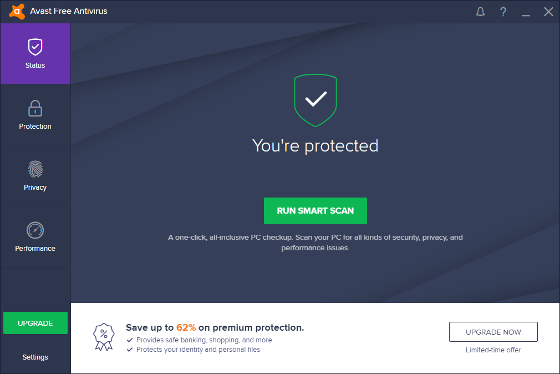Click the Limited-time offer text
This screenshot has height=374, width=560.
pos(493,350)
